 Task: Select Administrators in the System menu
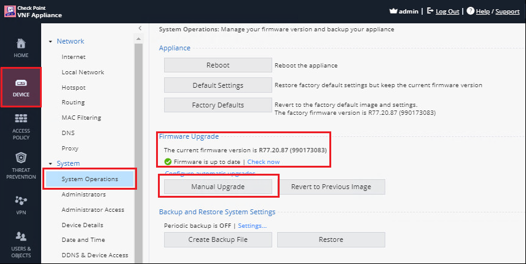[x=84, y=194]
